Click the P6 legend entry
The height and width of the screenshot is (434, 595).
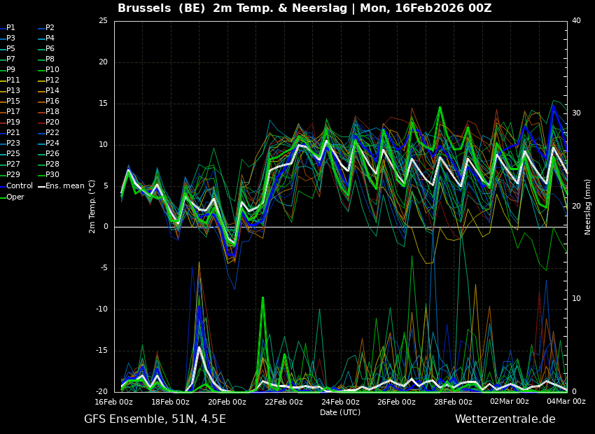coord(47,48)
